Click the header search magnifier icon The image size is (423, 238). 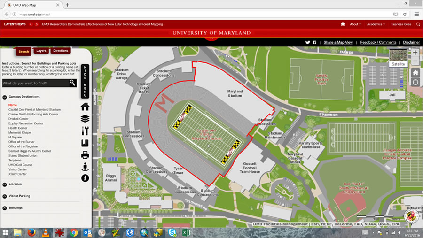[x=418, y=24]
